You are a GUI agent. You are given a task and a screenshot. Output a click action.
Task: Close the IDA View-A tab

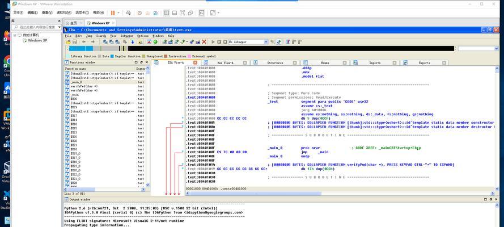click(x=195, y=62)
